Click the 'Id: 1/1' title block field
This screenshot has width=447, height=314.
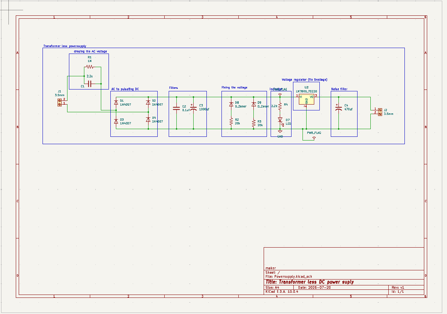(x=398, y=292)
